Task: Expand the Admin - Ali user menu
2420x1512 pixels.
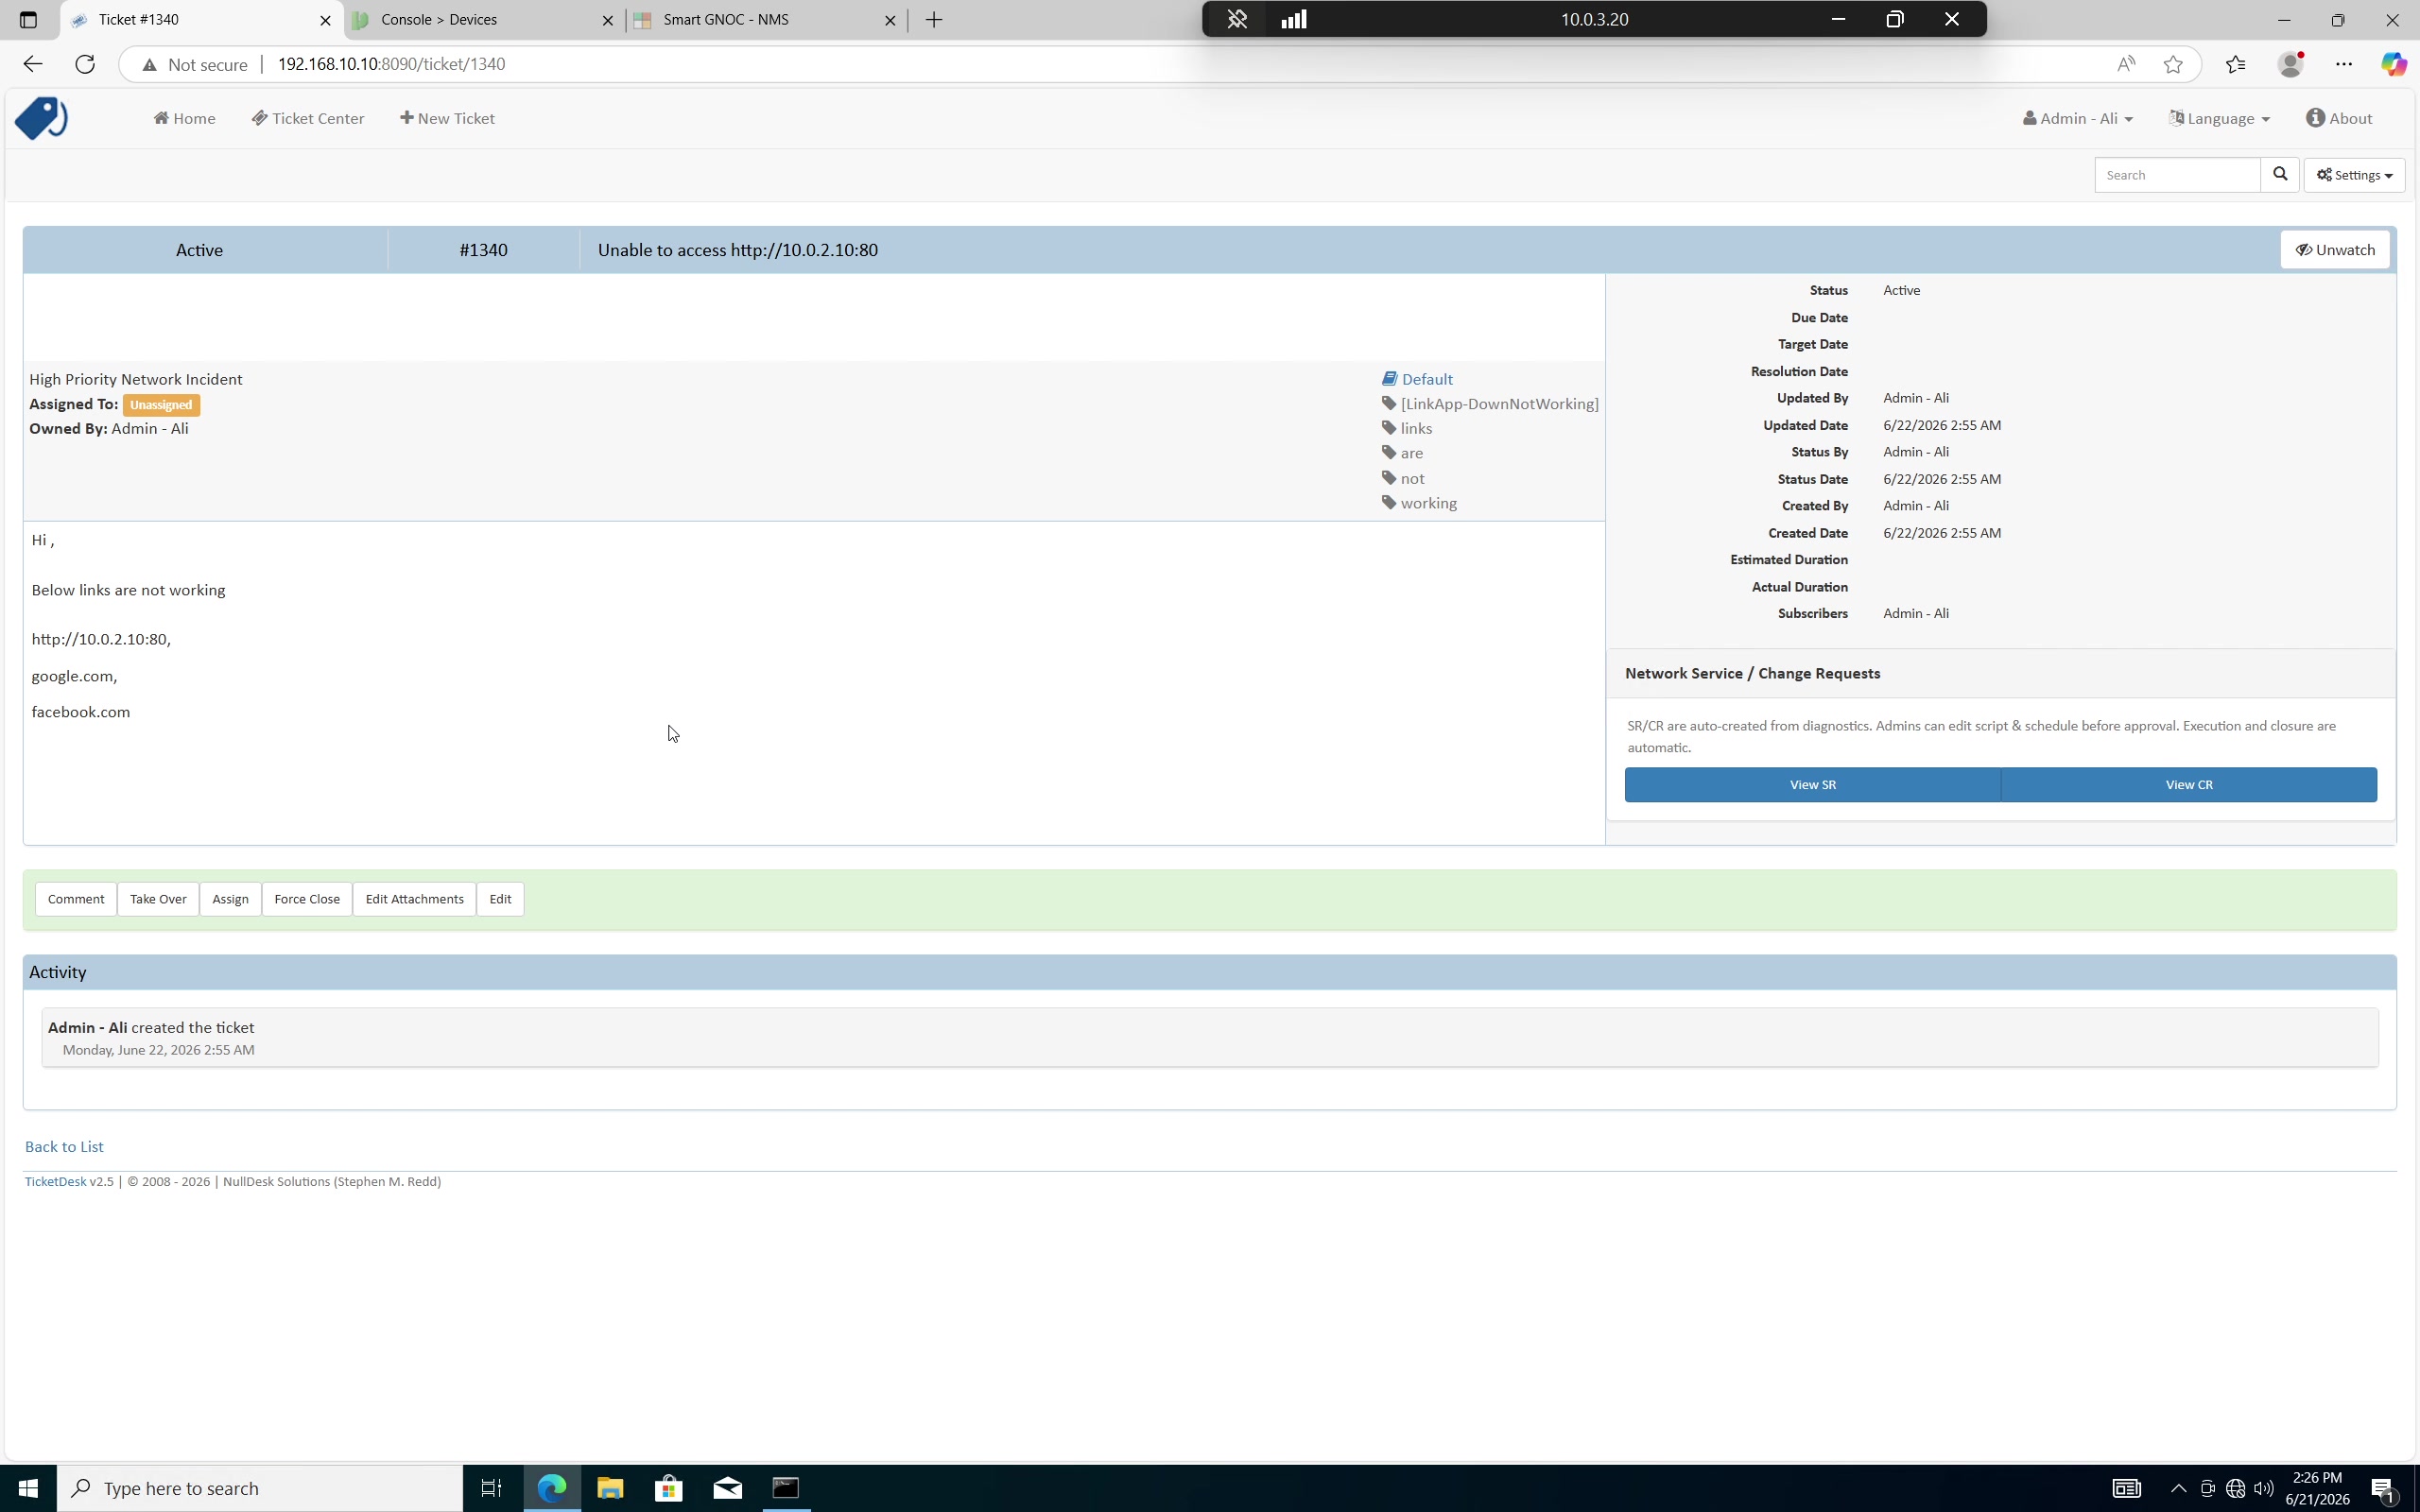Action: pos(2077,118)
